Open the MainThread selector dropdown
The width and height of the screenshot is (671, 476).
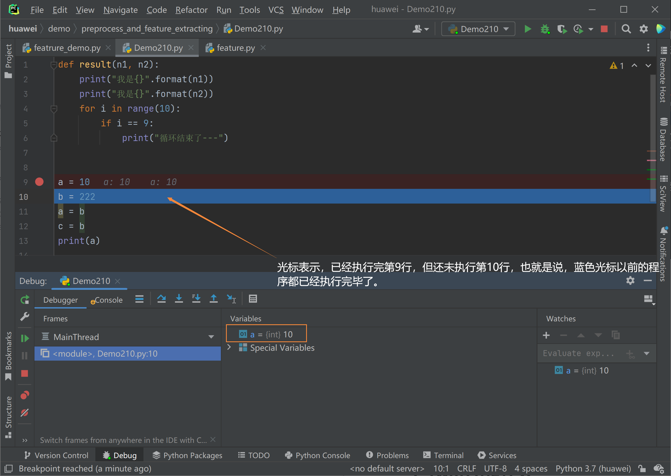(127, 337)
